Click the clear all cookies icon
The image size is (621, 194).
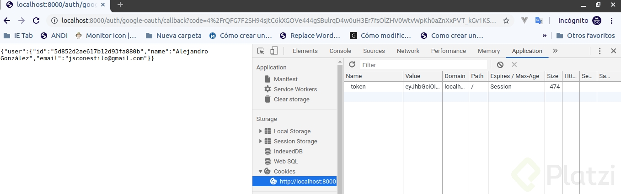(x=500, y=65)
